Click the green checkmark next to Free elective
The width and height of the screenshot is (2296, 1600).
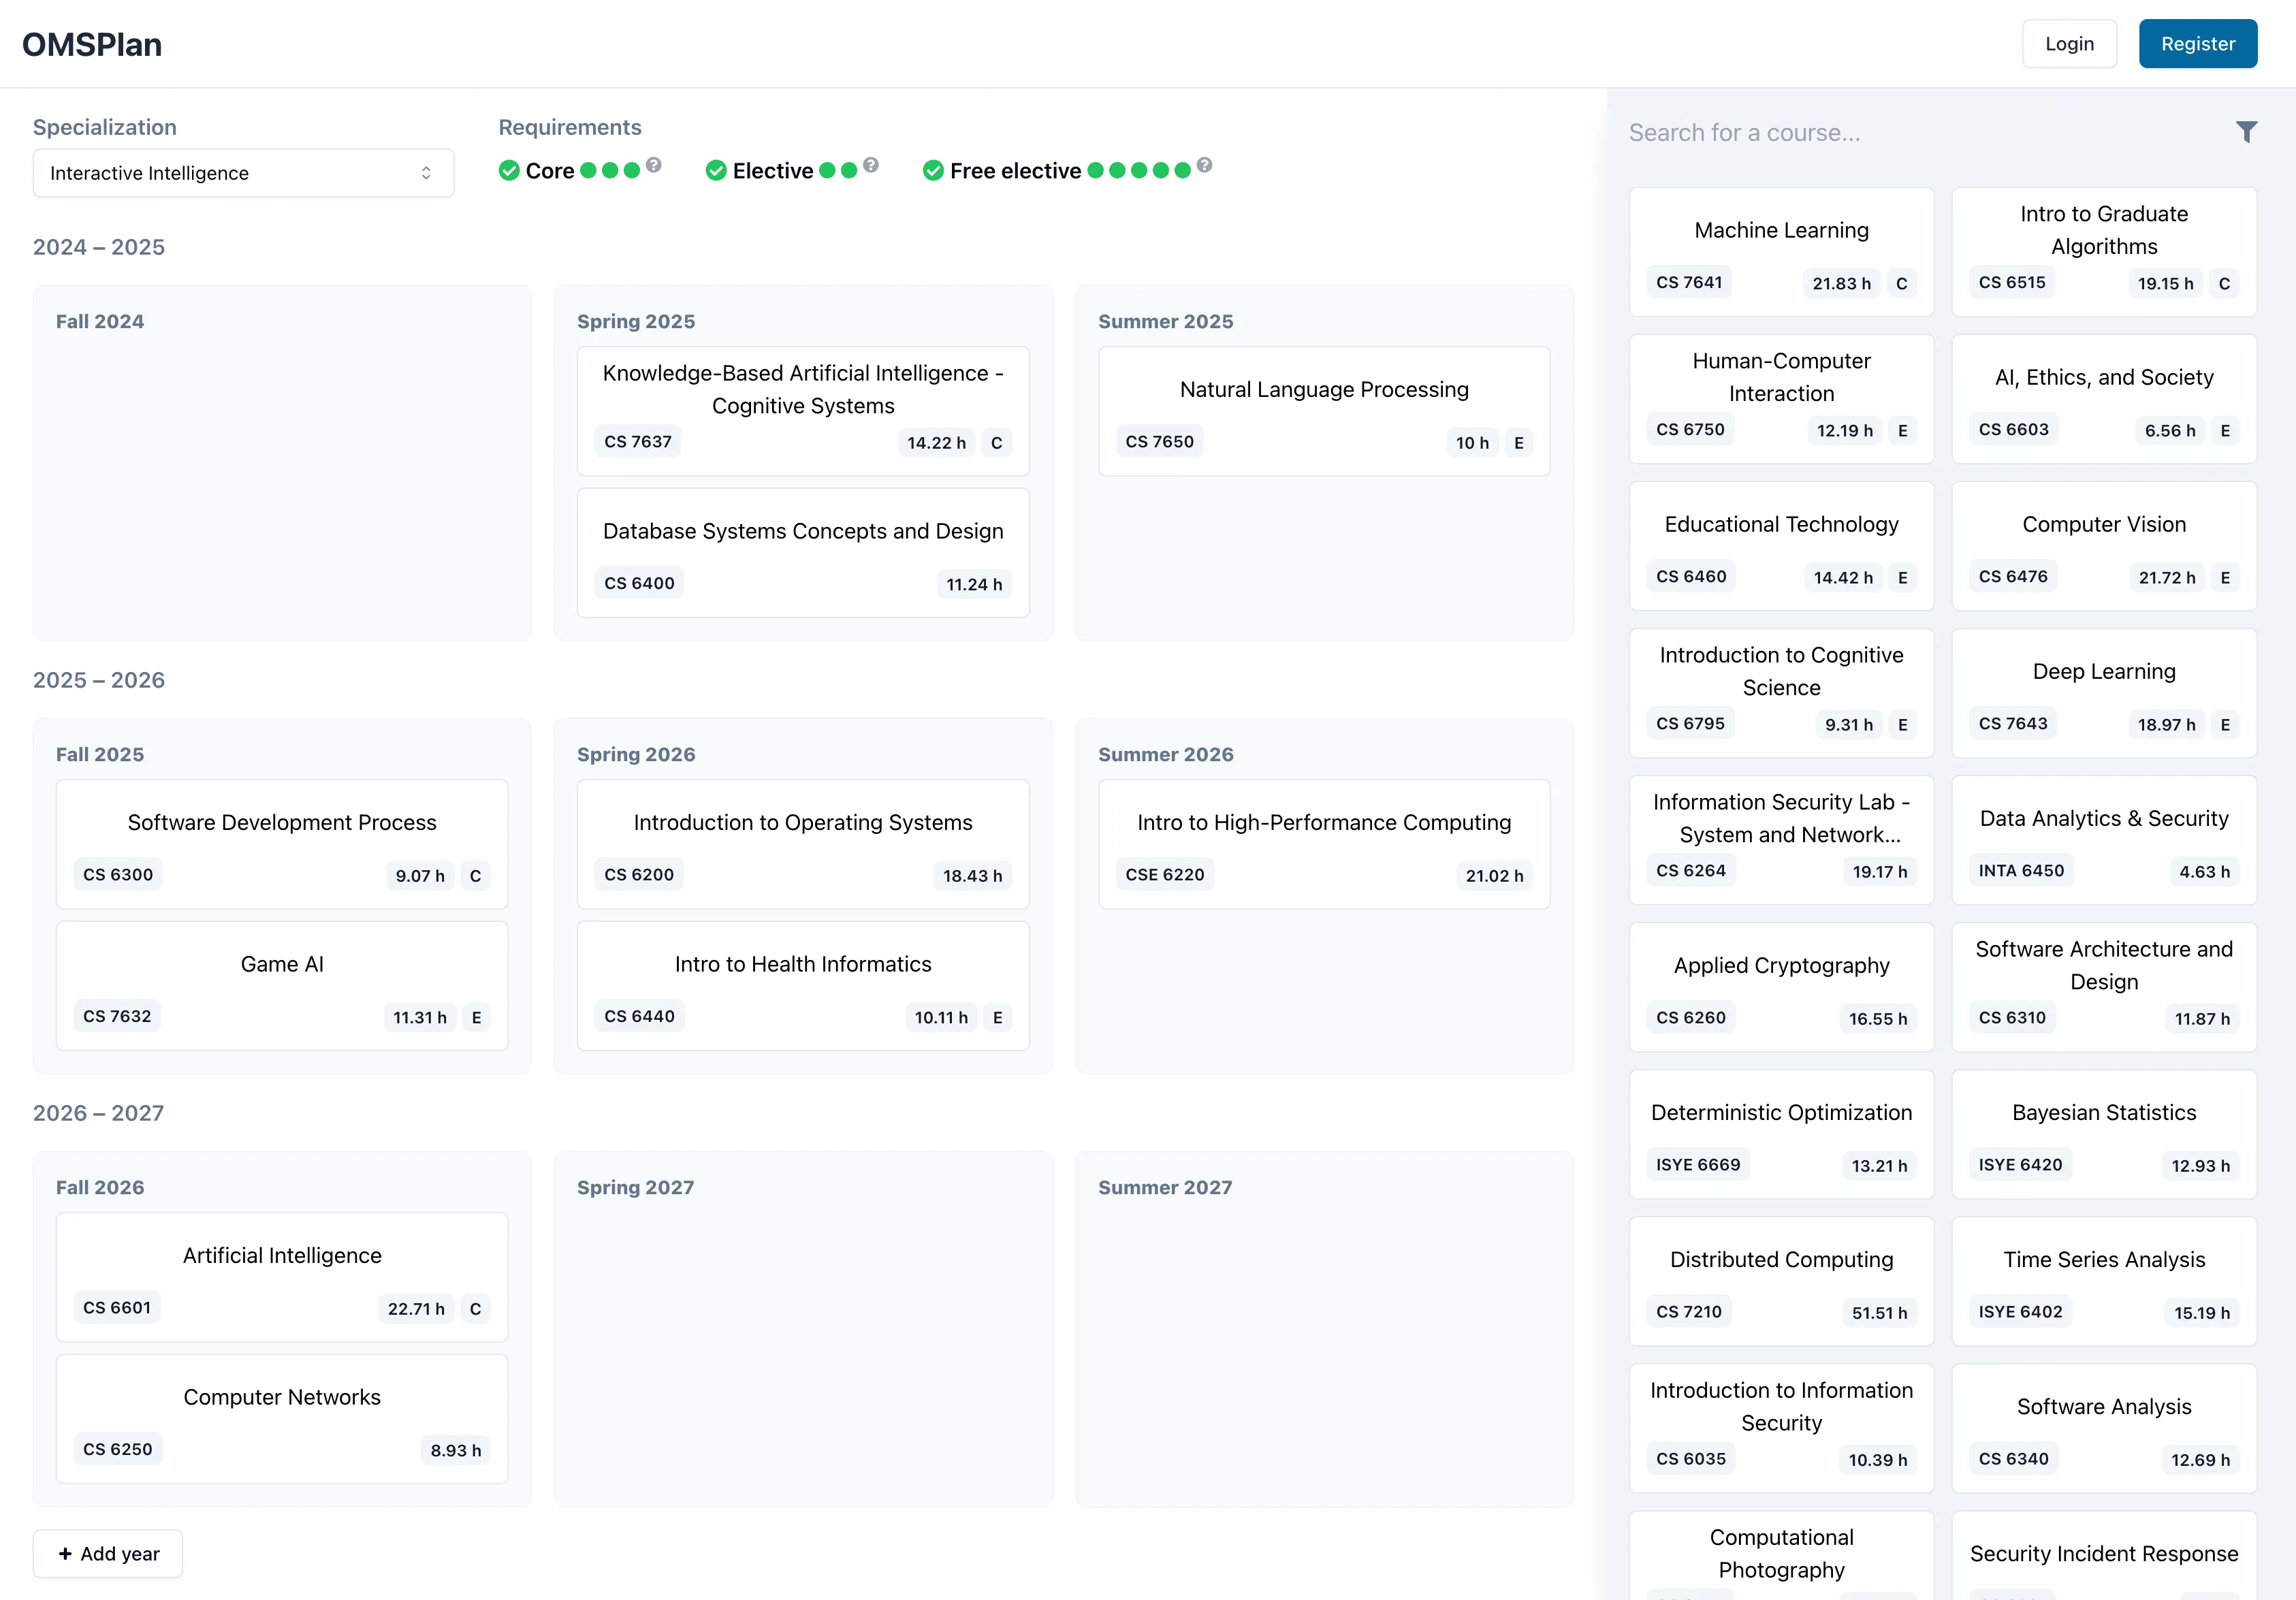933,171
